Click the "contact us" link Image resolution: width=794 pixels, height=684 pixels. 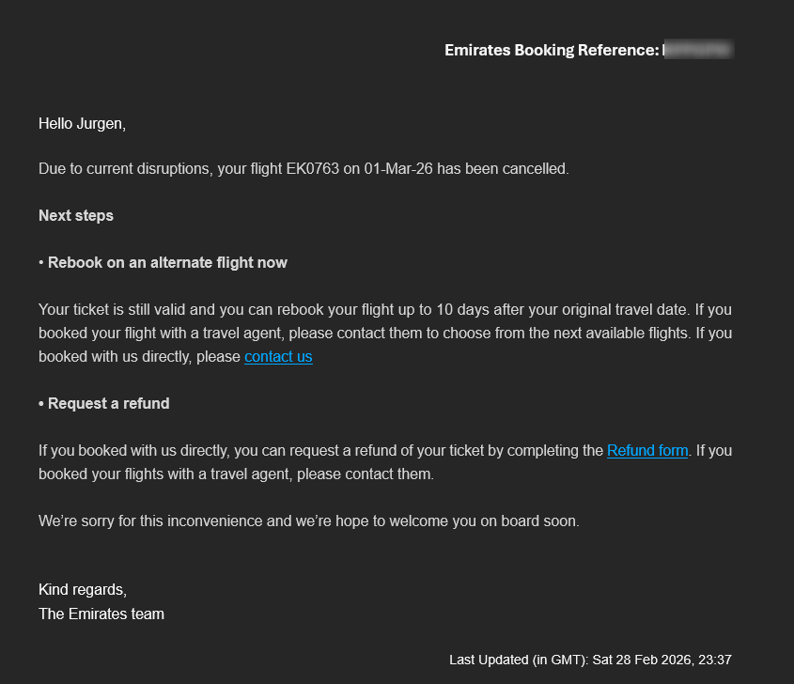pos(278,357)
